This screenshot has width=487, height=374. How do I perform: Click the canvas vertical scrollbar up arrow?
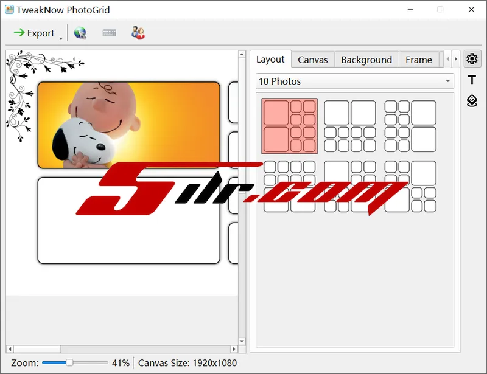(x=242, y=55)
